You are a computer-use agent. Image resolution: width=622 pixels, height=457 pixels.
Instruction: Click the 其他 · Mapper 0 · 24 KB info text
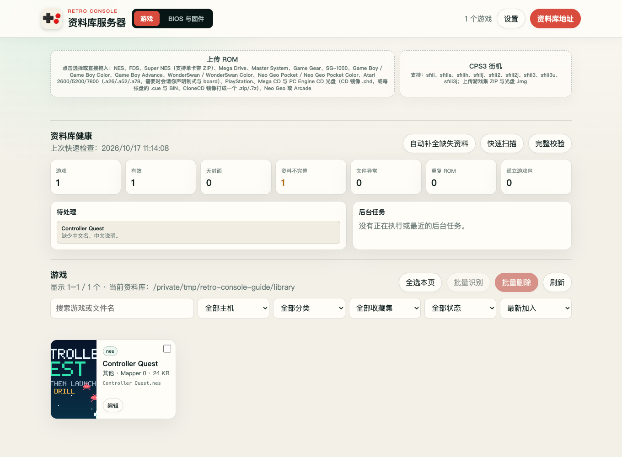click(136, 373)
